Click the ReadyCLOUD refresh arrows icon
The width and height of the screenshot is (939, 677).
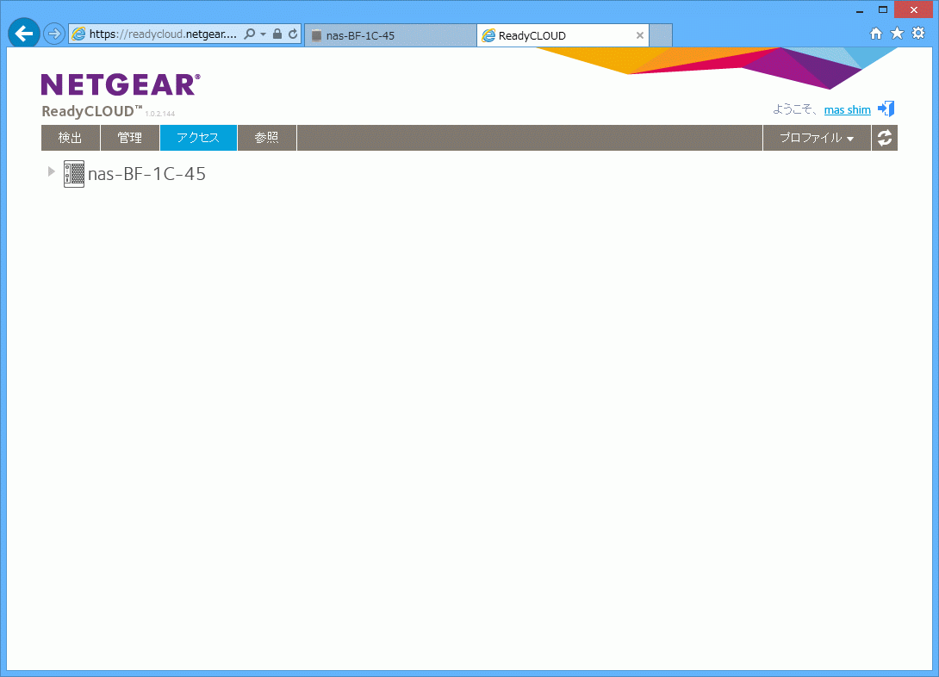click(x=885, y=138)
